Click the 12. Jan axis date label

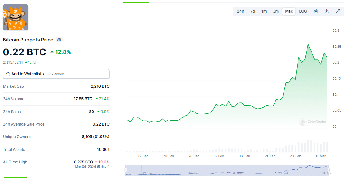point(143,156)
